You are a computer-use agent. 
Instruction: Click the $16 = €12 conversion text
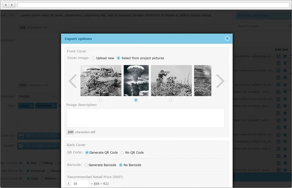(x=100, y=184)
